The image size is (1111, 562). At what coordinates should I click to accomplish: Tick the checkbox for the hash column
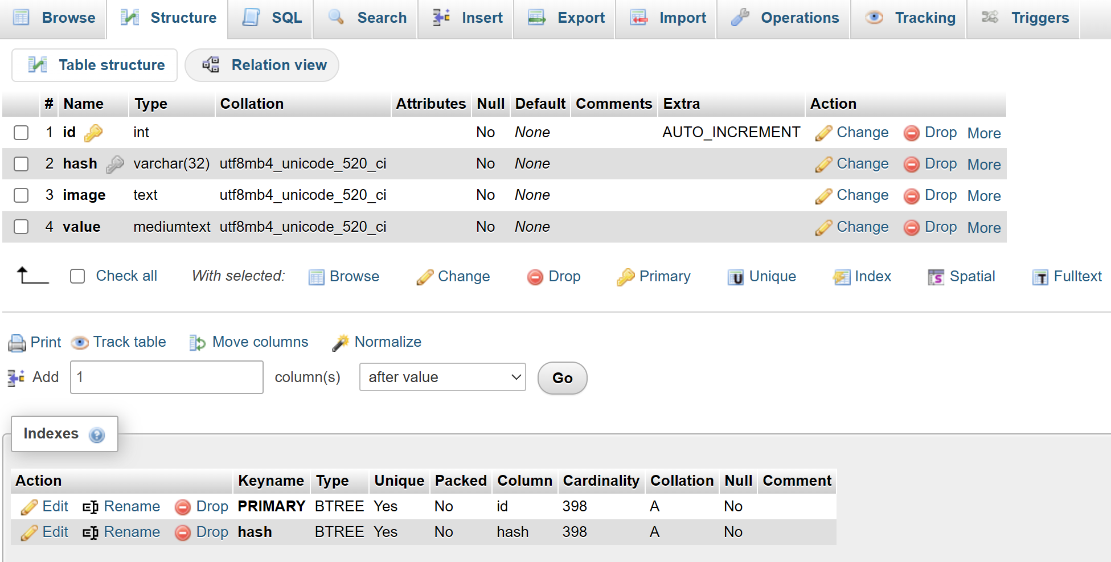21,164
